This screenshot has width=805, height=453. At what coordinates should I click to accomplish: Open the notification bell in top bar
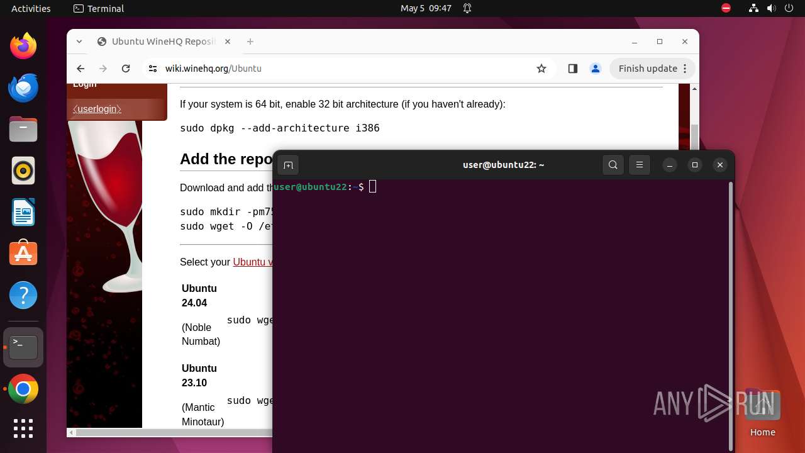click(x=467, y=8)
